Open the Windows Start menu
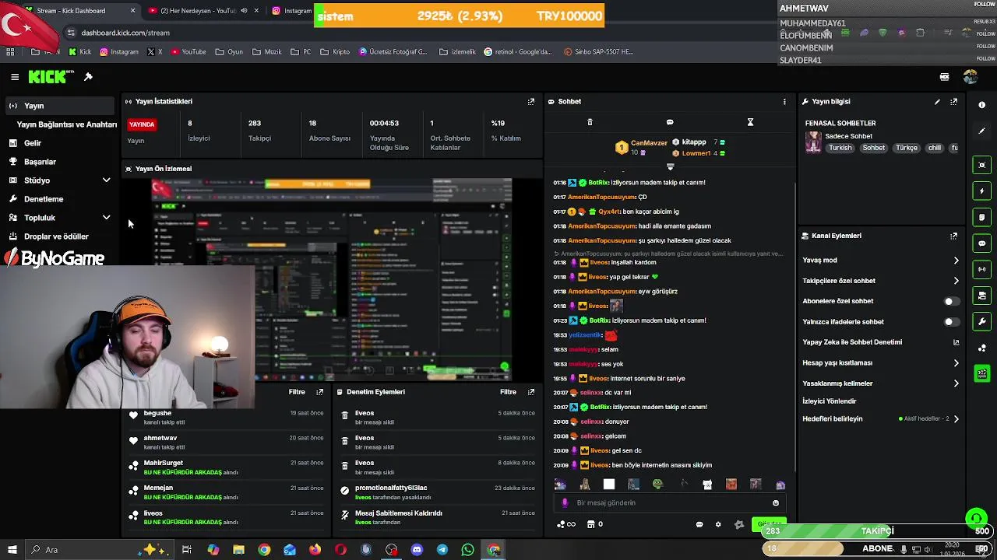The width and height of the screenshot is (997, 560). (x=12, y=550)
